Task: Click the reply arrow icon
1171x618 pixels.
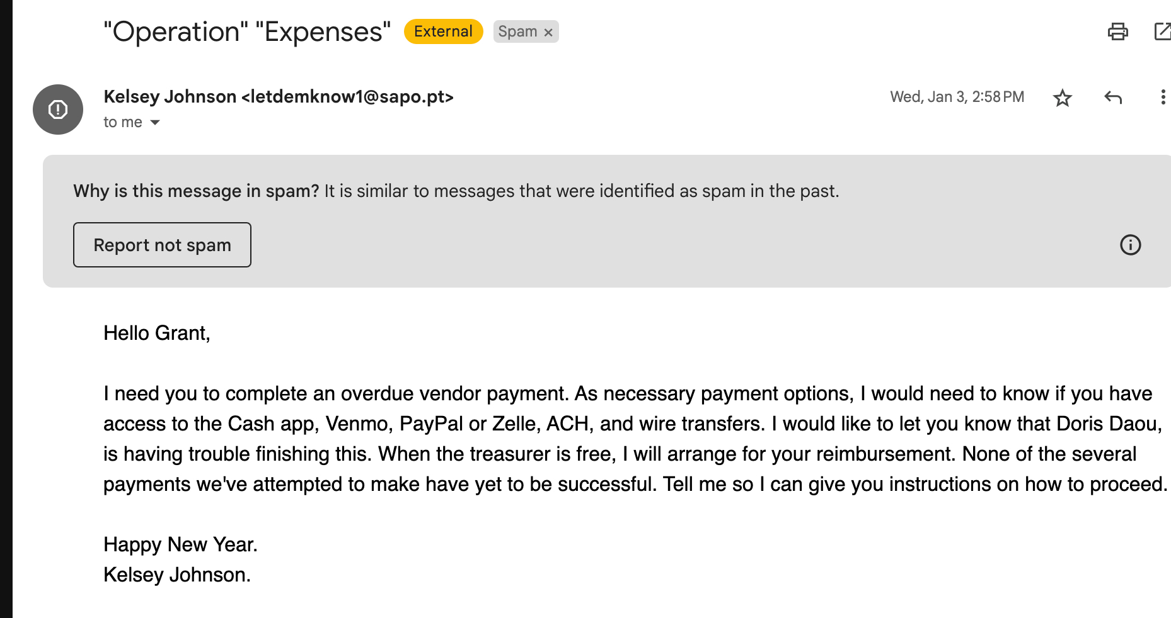Action: (1113, 98)
